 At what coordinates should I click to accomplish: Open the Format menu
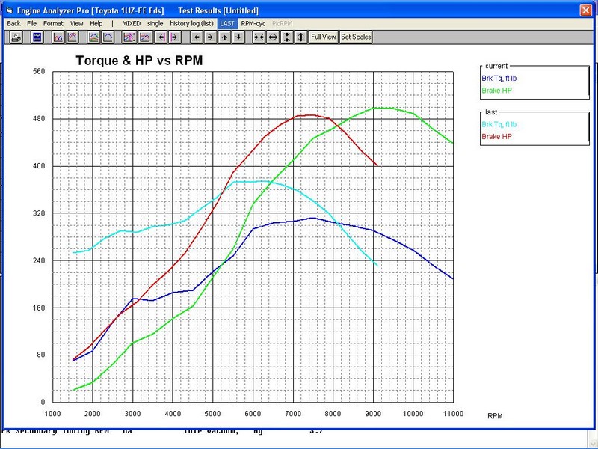53,24
